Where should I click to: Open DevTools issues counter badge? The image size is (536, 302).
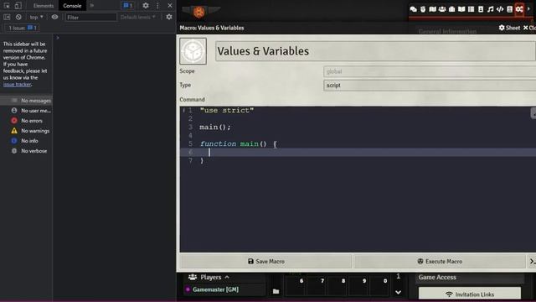pos(128,6)
